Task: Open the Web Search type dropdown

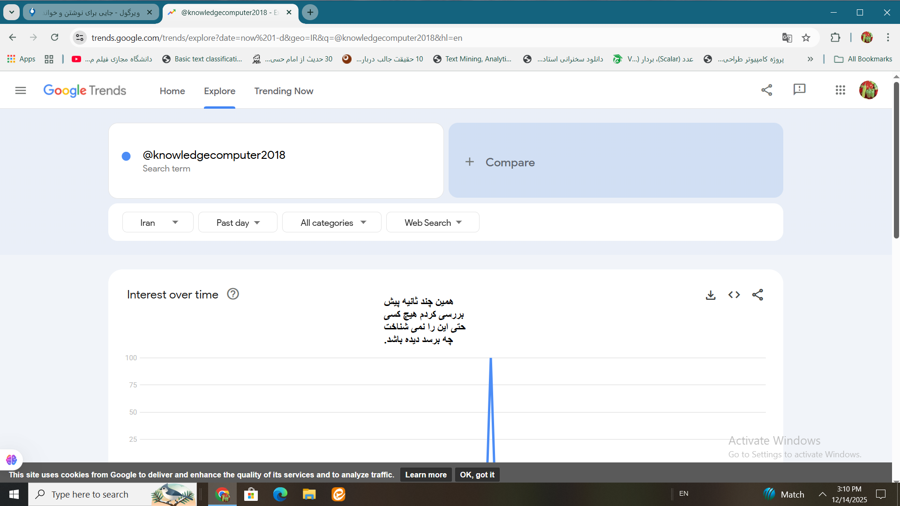Action: point(433,223)
